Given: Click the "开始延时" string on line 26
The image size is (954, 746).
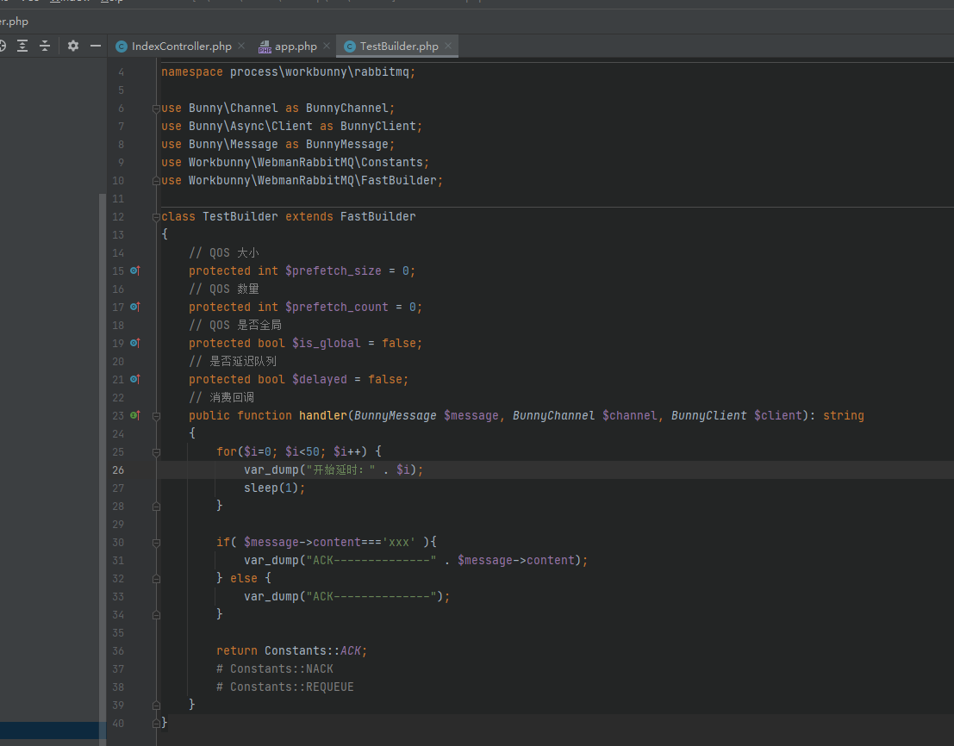Looking at the screenshot, I should click(x=340, y=470).
